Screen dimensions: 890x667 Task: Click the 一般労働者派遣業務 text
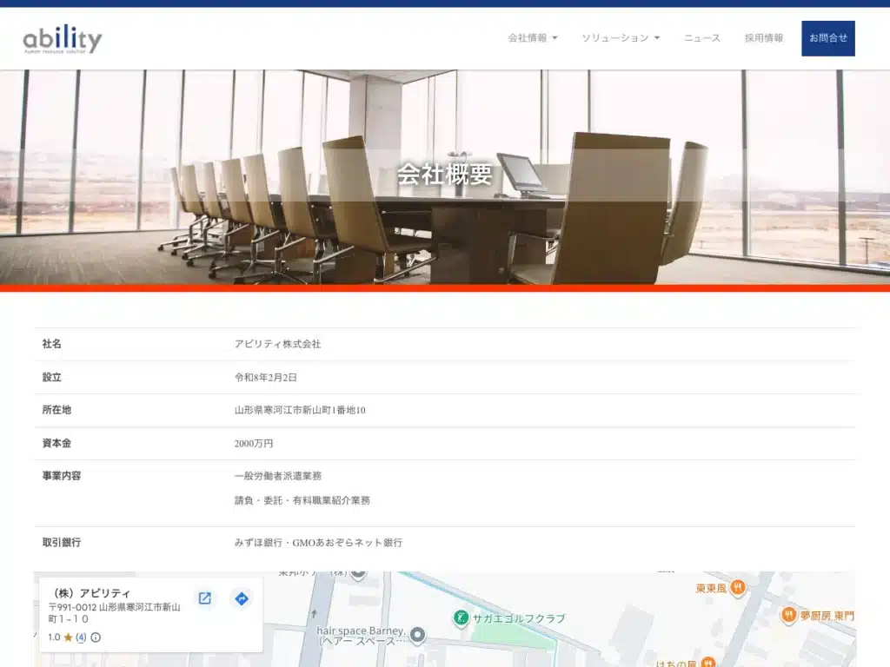pos(278,476)
